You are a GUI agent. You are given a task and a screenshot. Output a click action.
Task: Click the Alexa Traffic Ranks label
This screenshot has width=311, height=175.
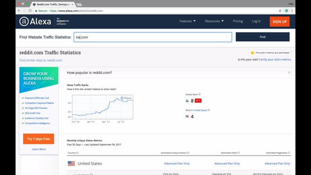tap(78, 85)
